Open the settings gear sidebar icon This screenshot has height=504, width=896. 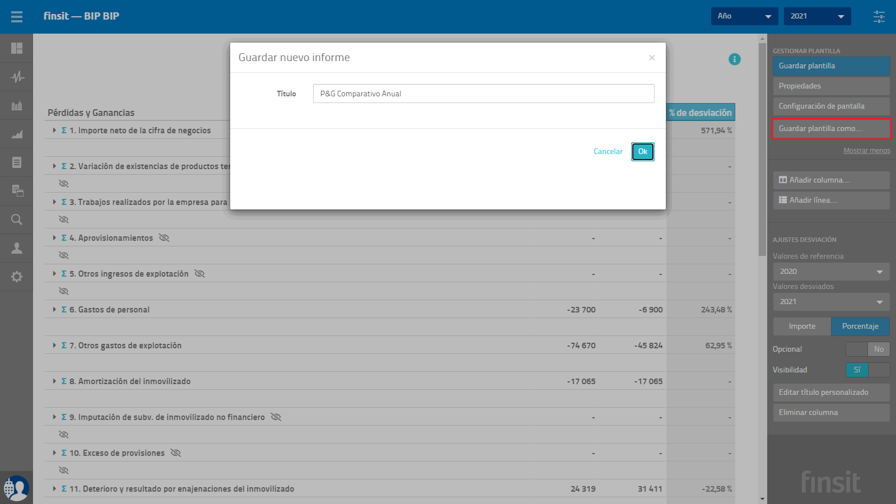coord(17,277)
